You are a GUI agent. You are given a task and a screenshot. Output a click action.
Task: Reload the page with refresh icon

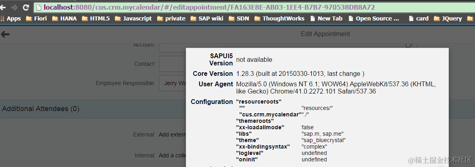tap(26, 7)
